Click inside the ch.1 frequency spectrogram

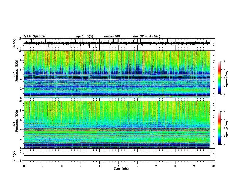pos(117,74)
